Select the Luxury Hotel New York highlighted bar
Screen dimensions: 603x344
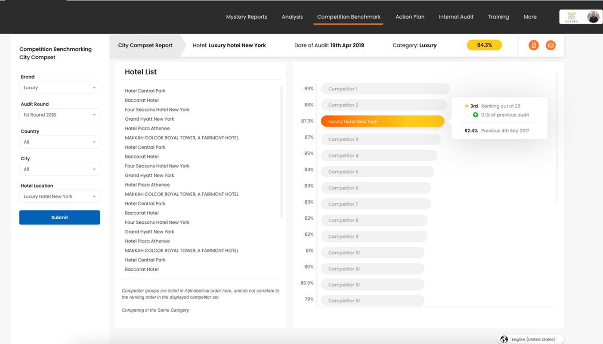(382, 121)
